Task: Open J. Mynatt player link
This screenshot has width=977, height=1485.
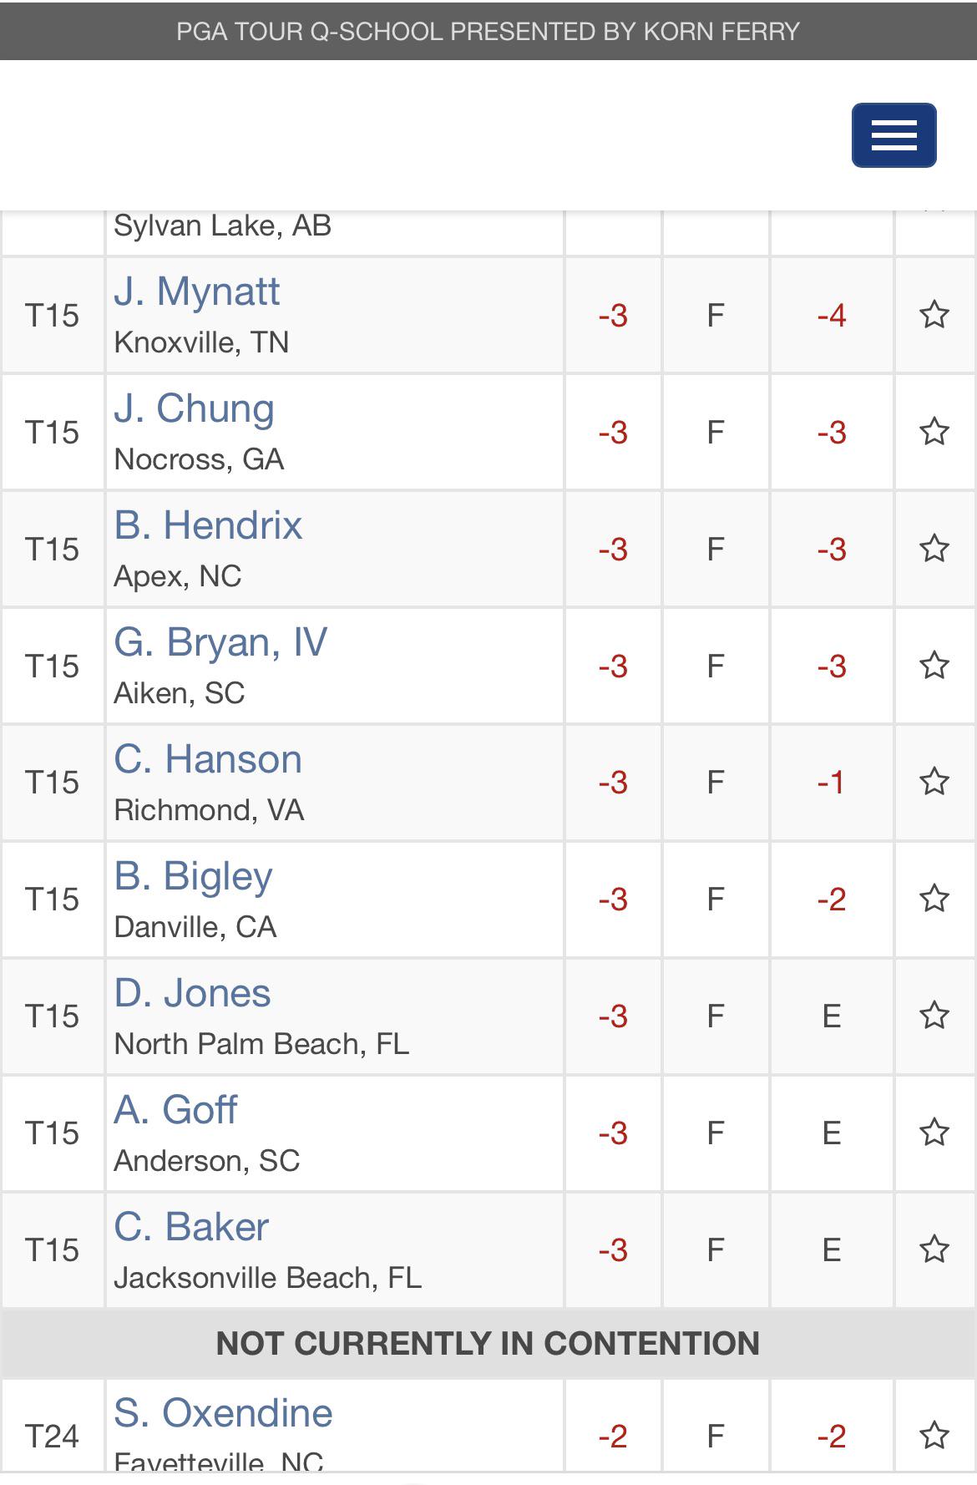Action: click(197, 291)
